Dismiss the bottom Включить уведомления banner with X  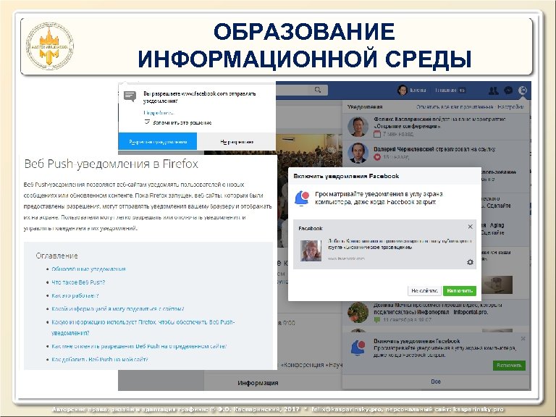[523, 339]
